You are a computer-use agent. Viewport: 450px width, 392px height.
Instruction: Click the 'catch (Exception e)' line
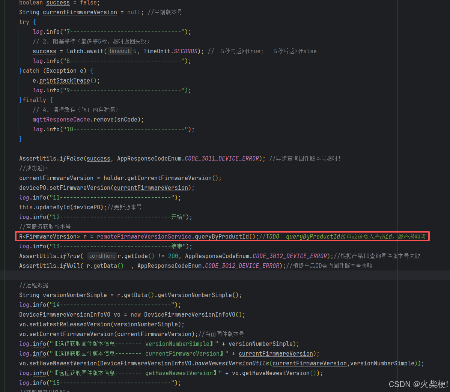click(x=56, y=71)
